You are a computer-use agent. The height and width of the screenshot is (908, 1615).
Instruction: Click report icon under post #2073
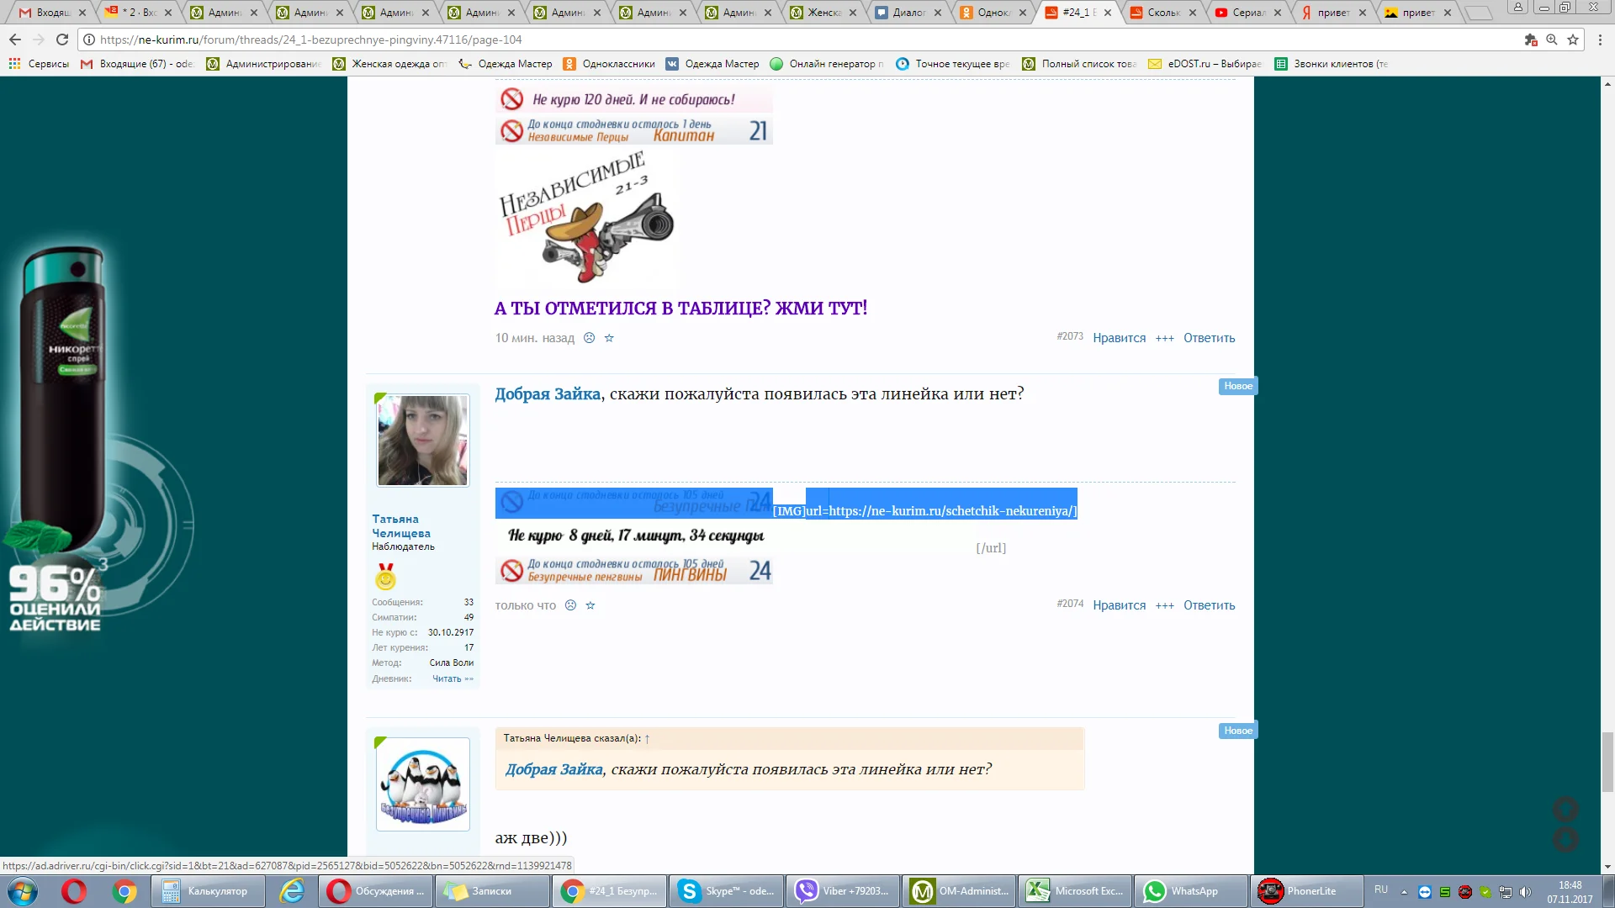click(x=590, y=338)
